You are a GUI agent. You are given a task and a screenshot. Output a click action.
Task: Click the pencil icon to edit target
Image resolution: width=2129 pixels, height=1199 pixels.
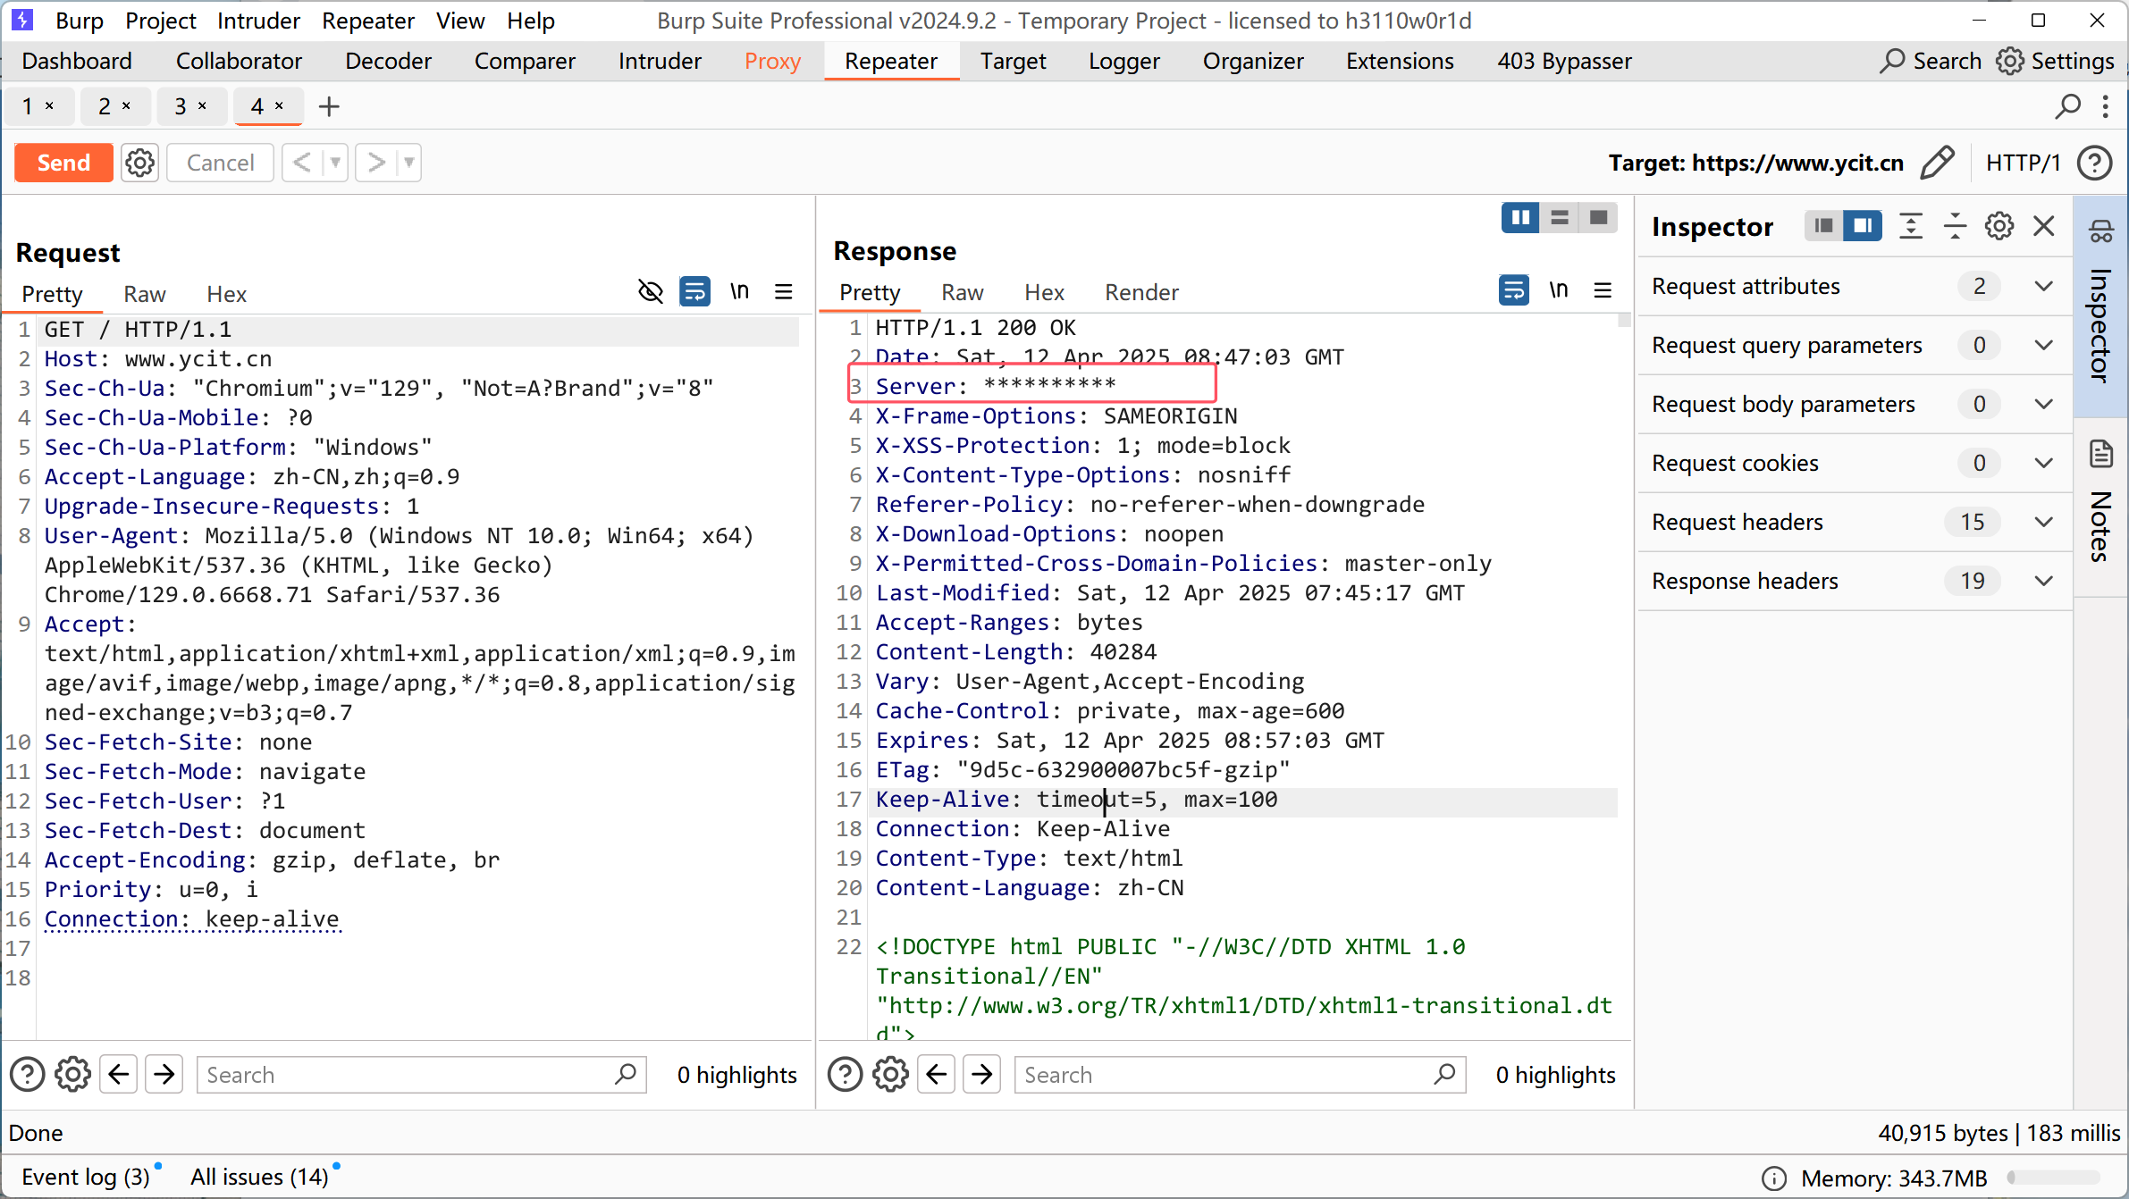pos(1937,163)
